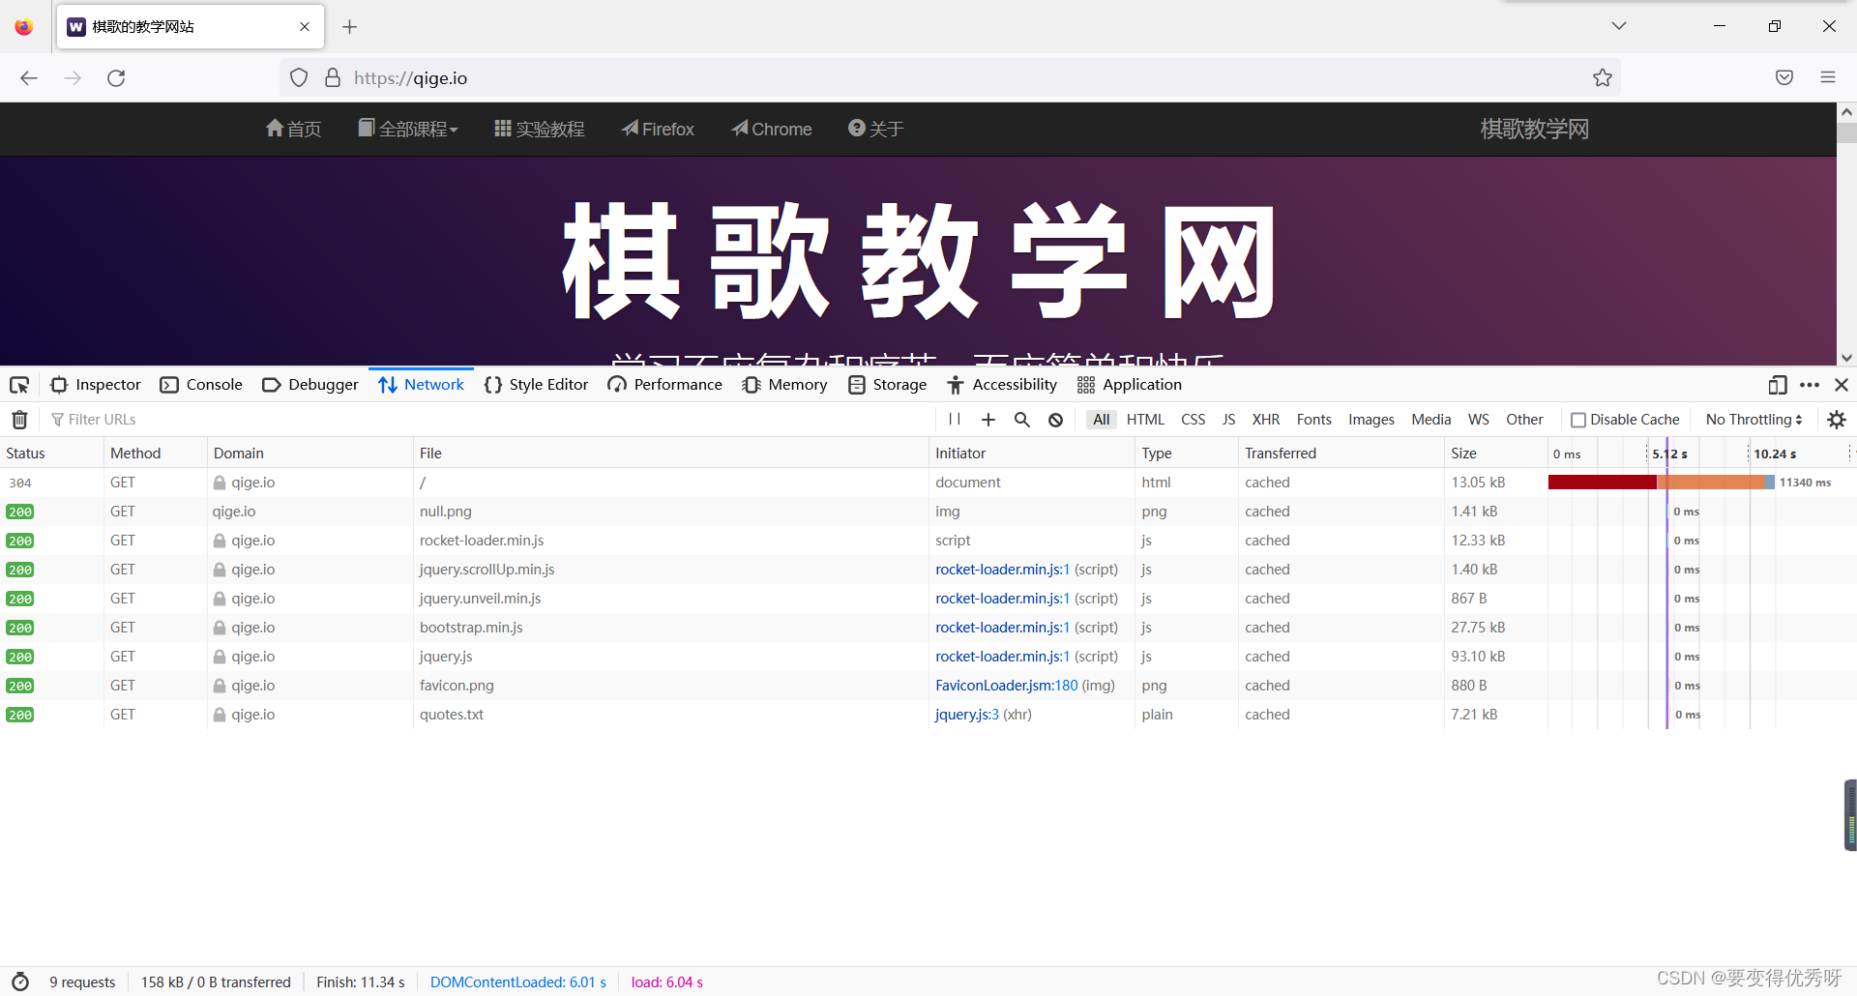Viewport: 1857px width, 996px height.
Task: Select the bootstrap.min.js request row
Action: tap(928, 628)
